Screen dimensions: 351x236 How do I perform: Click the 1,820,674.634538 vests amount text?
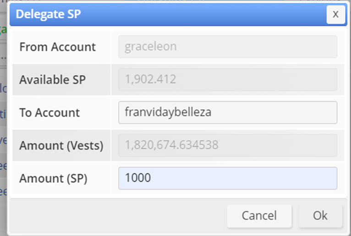coord(171,145)
